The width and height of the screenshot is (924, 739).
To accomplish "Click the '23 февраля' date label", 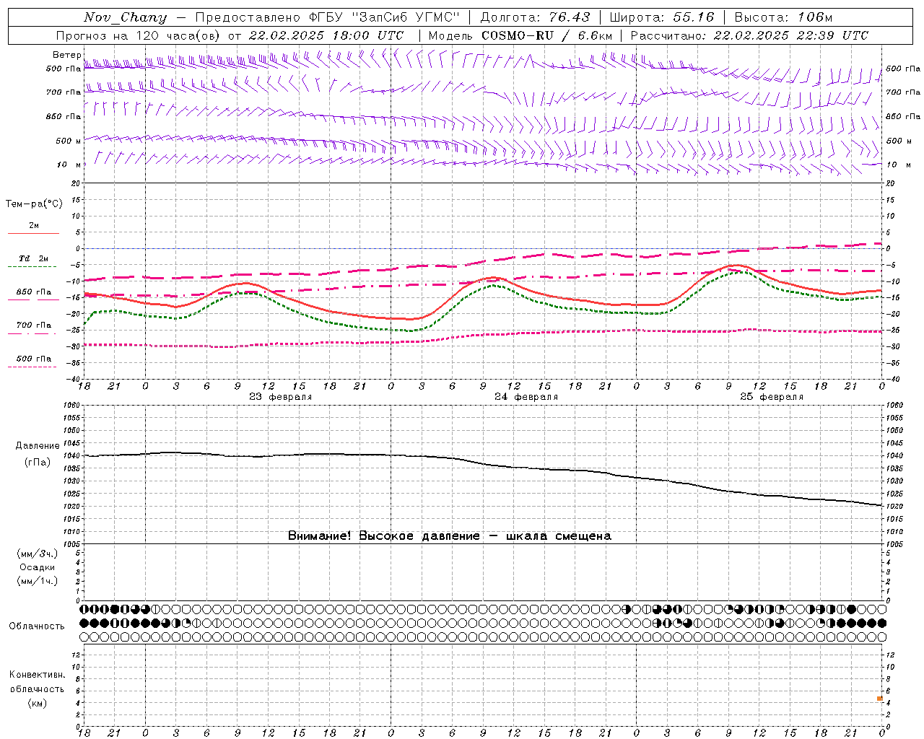I will [x=281, y=397].
